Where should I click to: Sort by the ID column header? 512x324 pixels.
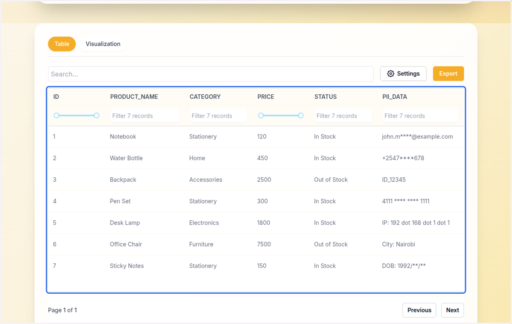tap(56, 97)
